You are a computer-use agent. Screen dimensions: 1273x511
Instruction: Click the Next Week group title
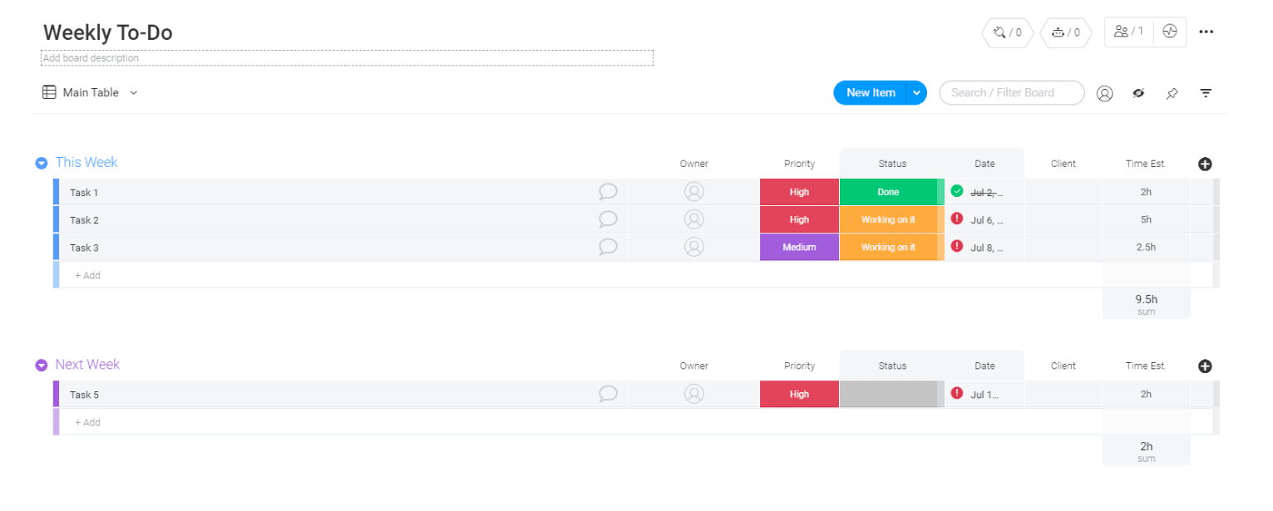point(87,364)
